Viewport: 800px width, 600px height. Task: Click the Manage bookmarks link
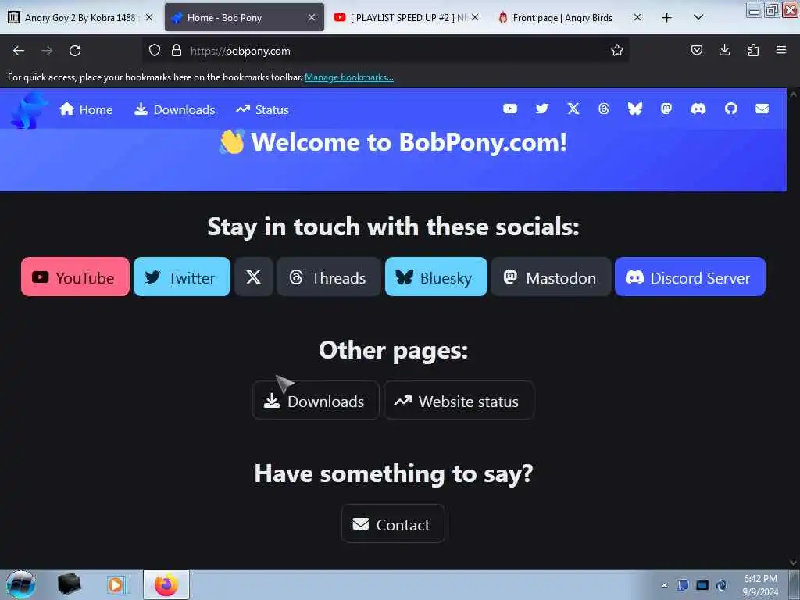(x=349, y=77)
